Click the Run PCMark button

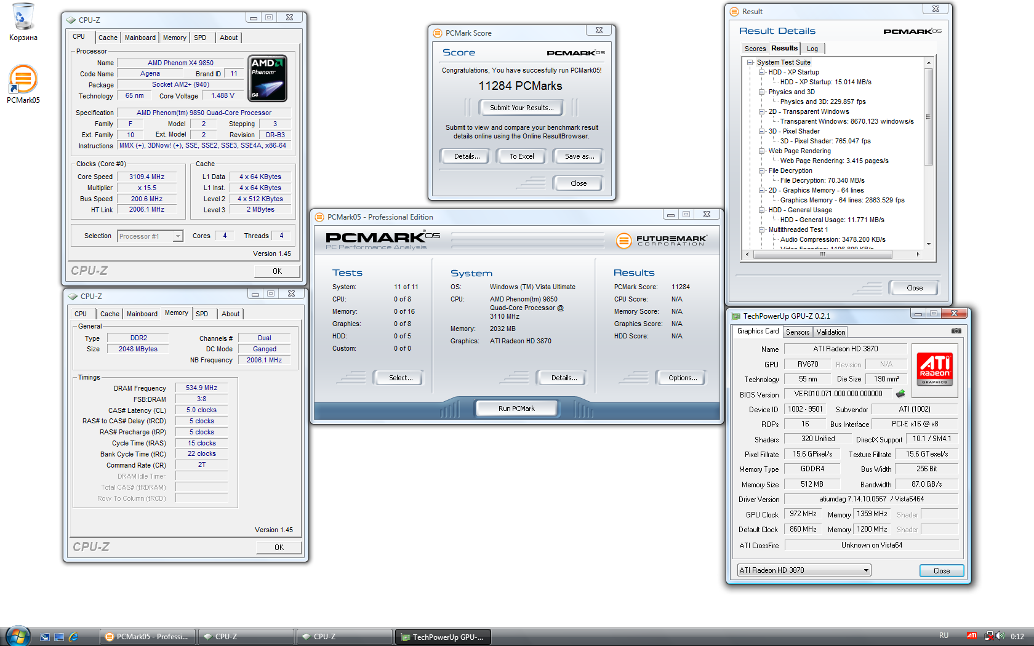tap(516, 409)
